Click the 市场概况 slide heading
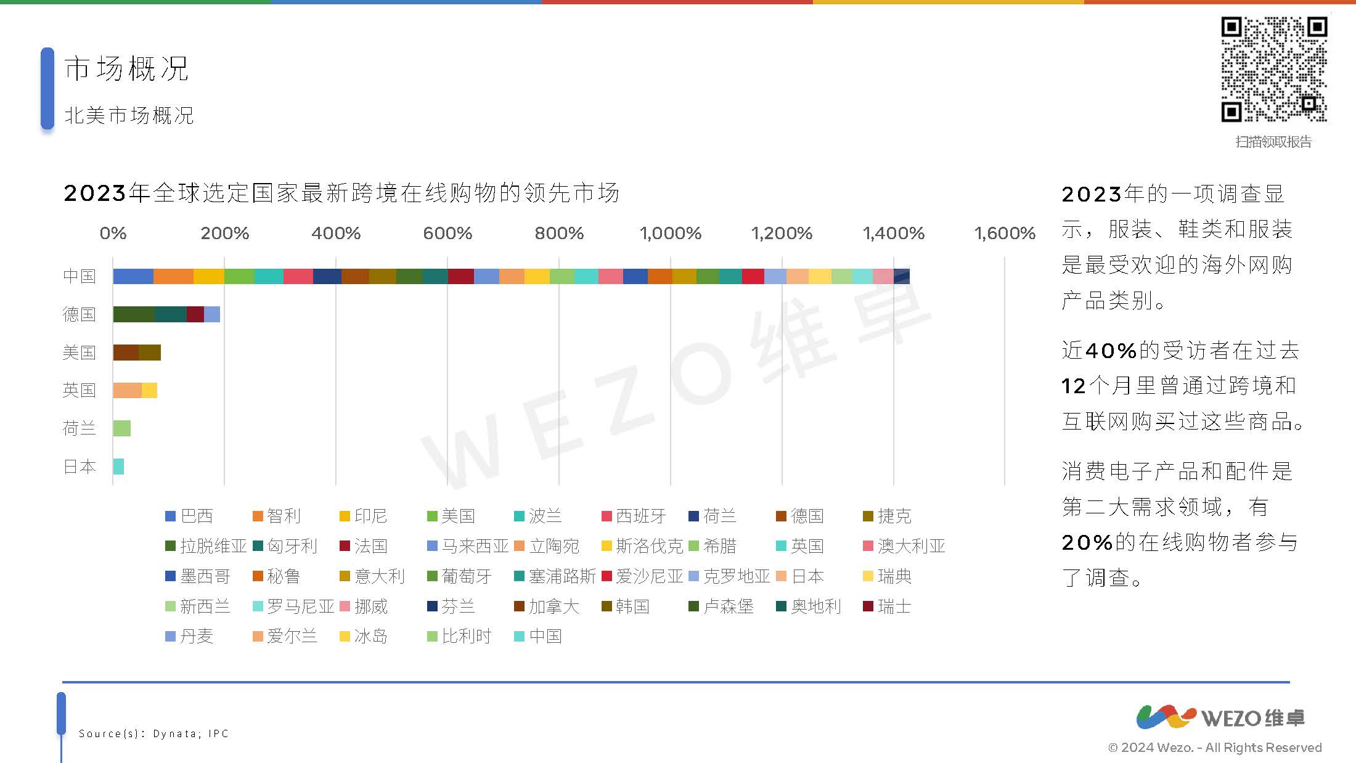Image resolution: width=1356 pixels, height=763 pixels. coord(126,68)
